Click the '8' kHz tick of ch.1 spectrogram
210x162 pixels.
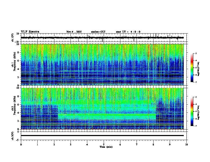tap(18, 52)
